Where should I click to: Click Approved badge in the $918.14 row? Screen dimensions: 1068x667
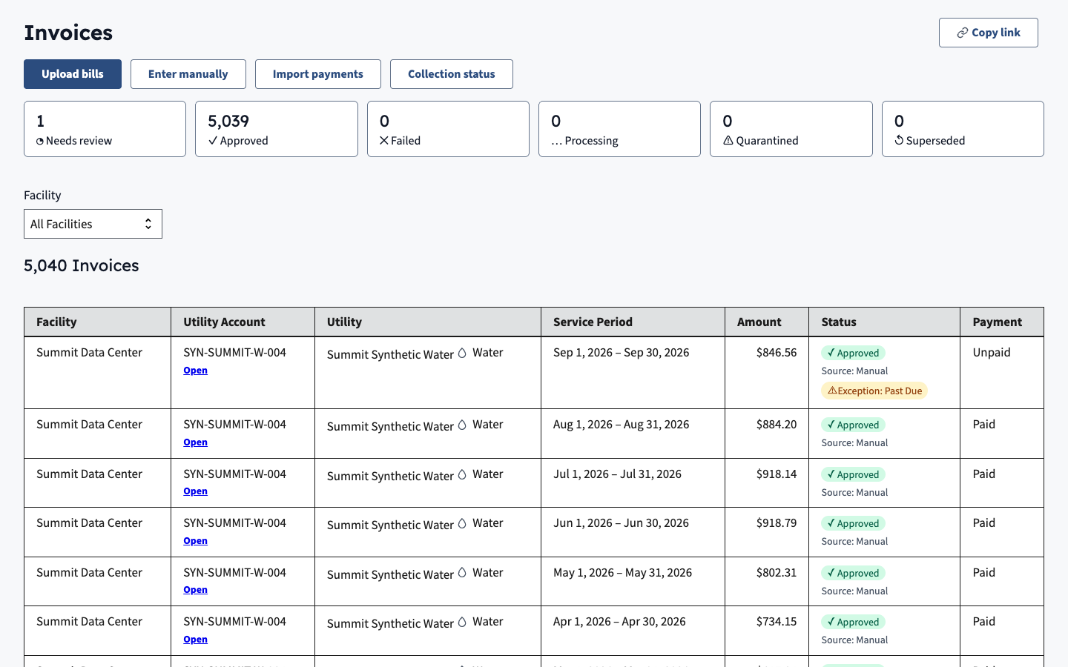pyautogui.click(x=853, y=474)
